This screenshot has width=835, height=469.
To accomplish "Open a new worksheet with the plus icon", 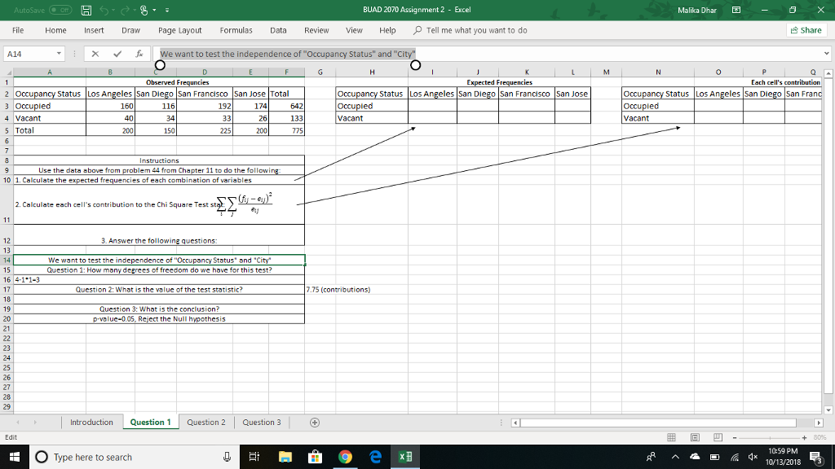I will 314,423.
